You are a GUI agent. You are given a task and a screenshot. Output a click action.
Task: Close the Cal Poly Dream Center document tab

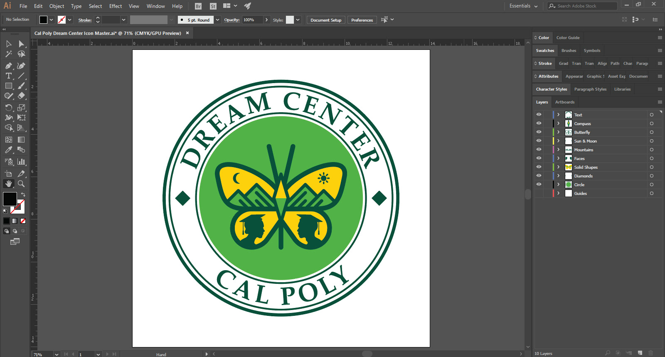click(x=187, y=33)
